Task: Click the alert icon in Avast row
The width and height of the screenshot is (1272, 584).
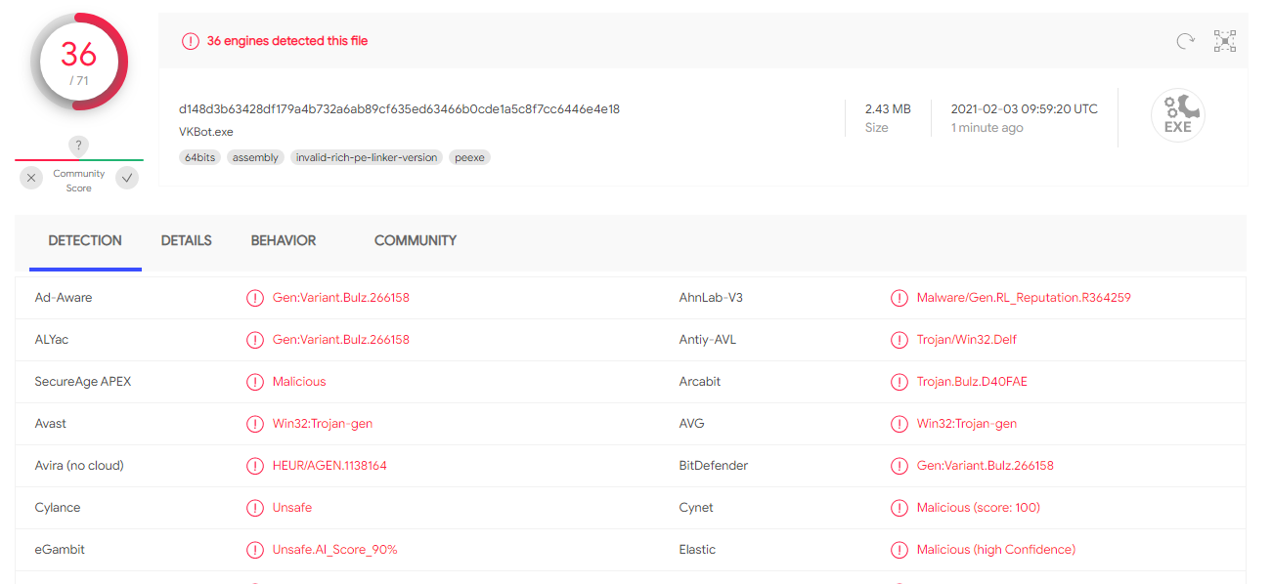Action: [255, 424]
